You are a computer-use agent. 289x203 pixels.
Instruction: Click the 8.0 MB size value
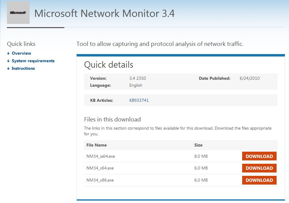coord(201,156)
